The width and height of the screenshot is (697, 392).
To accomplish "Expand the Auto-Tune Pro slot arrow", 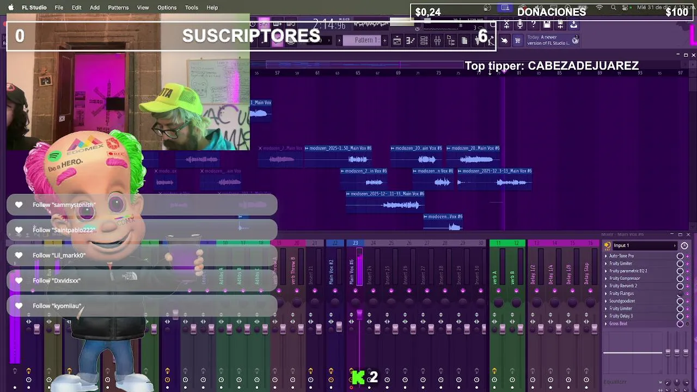I will [606, 256].
